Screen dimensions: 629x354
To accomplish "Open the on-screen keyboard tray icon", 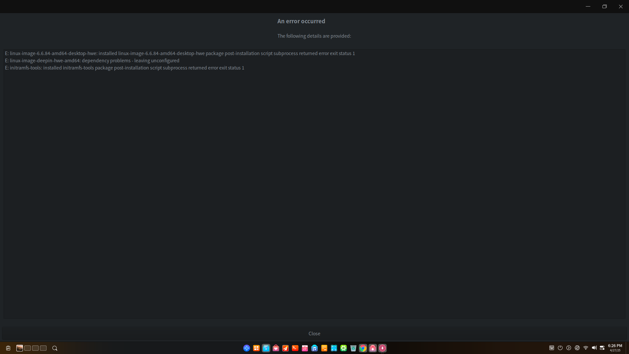I will pos(552,348).
